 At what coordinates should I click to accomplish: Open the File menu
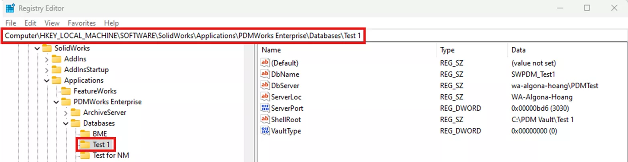[x=10, y=23]
